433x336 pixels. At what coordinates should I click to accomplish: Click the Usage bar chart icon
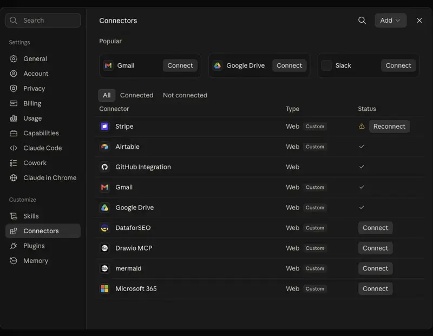click(x=14, y=118)
